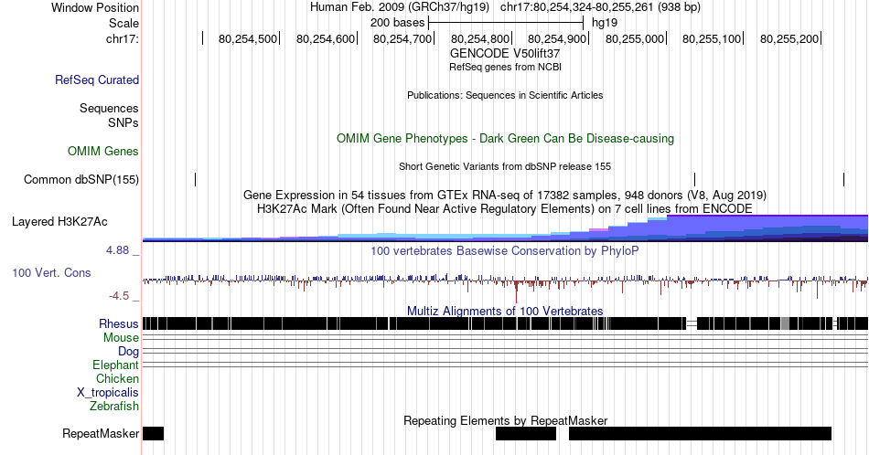The image size is (869, 455).
Task: Click the -4.5 PhyloP lower scale value
Action: [x=119, y=296]
